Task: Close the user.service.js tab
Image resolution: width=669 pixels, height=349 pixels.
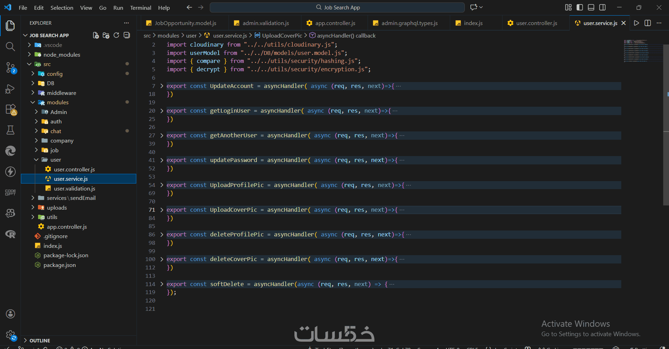Action: tap(624, 23)
